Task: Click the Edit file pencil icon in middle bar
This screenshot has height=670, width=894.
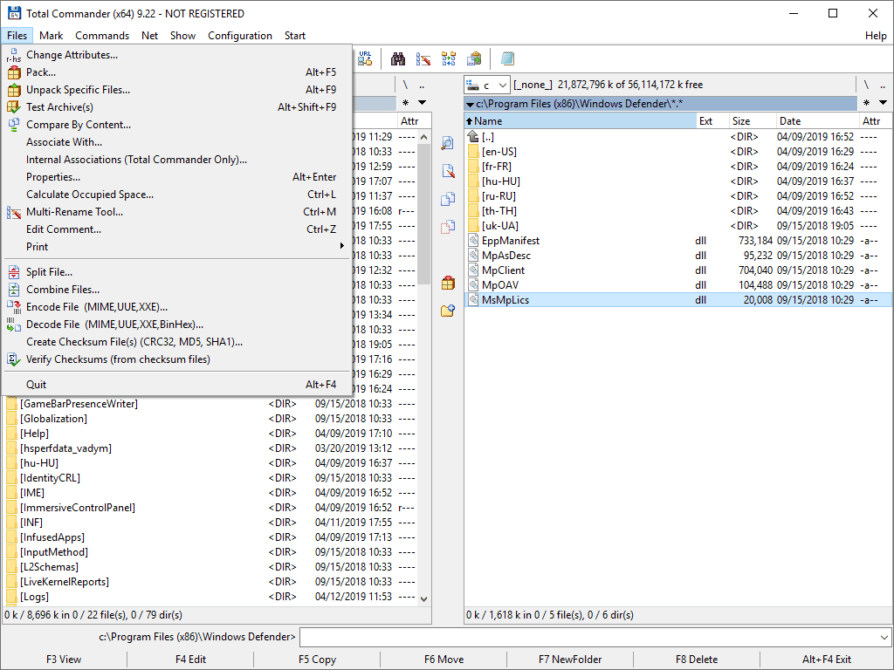Action: pyautogui.click(x=448, y=171)
